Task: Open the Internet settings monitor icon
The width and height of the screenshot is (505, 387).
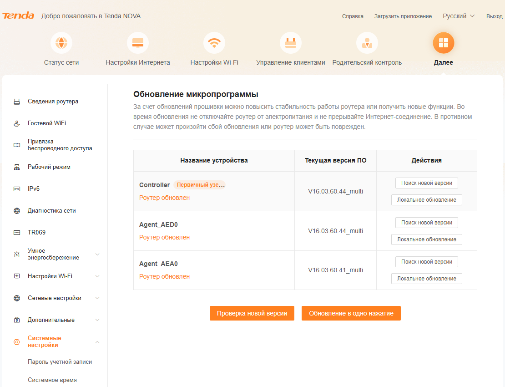Action: pyautogui.click(x=138, y=43)
